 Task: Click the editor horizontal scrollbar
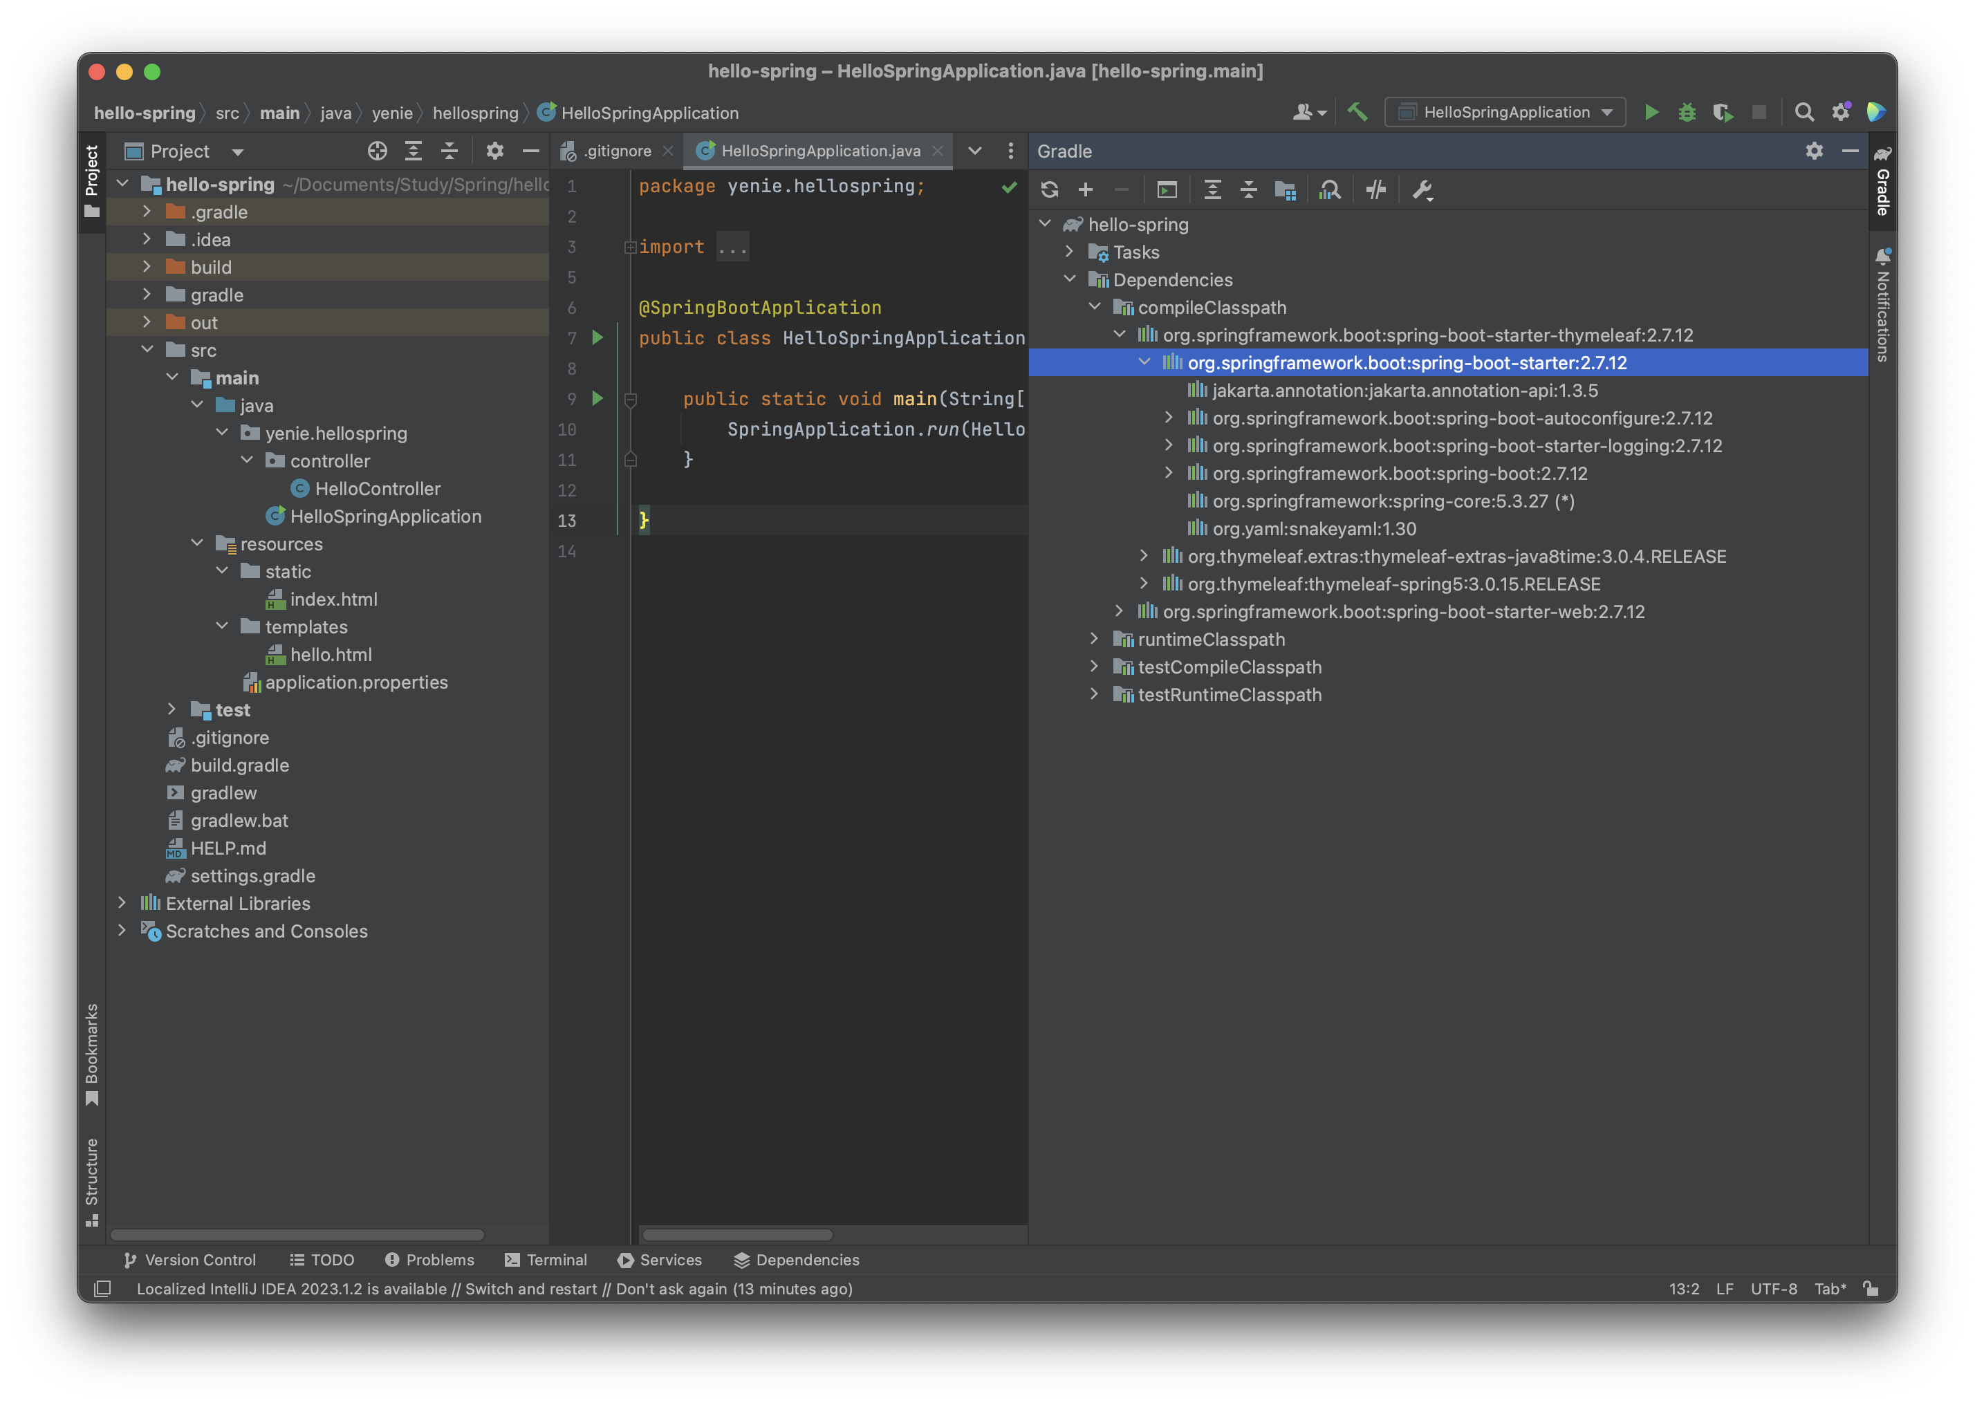pos(737,1236)
